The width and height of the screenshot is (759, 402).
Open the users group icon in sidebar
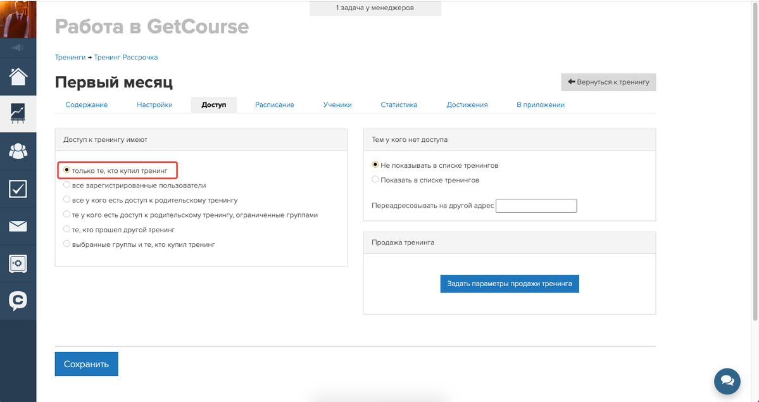18,151
